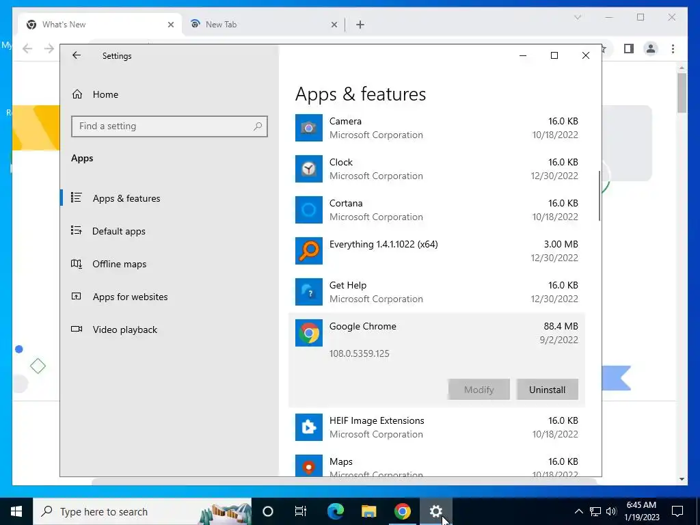Open Task View on taskbar
The width and height of the screenshot is (700, 525).
pyautogui.click(x=301, y=511)
